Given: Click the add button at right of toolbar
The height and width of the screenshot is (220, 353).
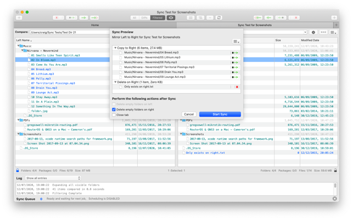Looking at the screenshot, I should (x=334, y=18).
